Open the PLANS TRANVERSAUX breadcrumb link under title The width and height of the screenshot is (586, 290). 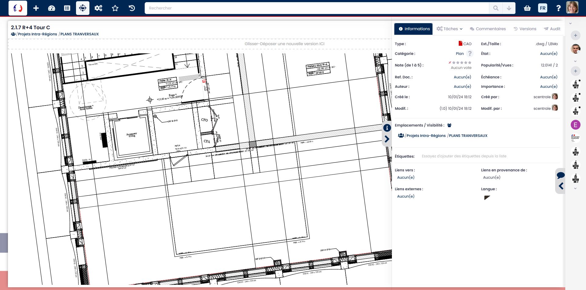pos(79,34)
